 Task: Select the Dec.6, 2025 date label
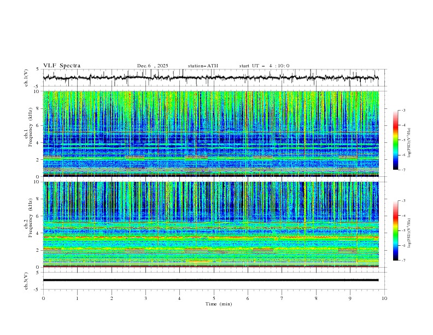[x=153, y=66]
